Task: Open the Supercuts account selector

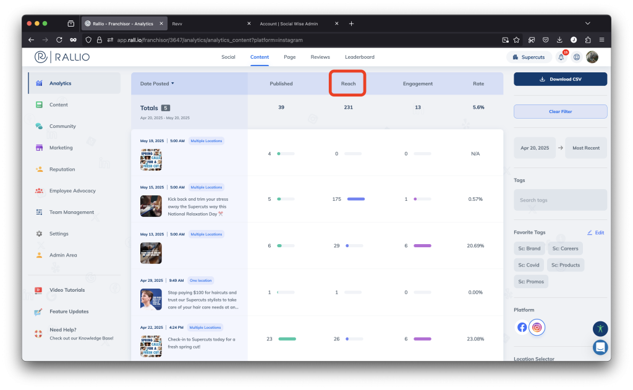Action: click(529, 57)
